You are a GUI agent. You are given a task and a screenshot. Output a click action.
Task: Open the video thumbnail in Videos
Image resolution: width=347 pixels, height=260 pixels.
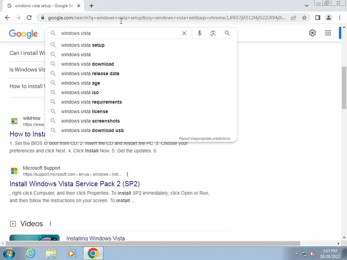(x=35, y=238)
